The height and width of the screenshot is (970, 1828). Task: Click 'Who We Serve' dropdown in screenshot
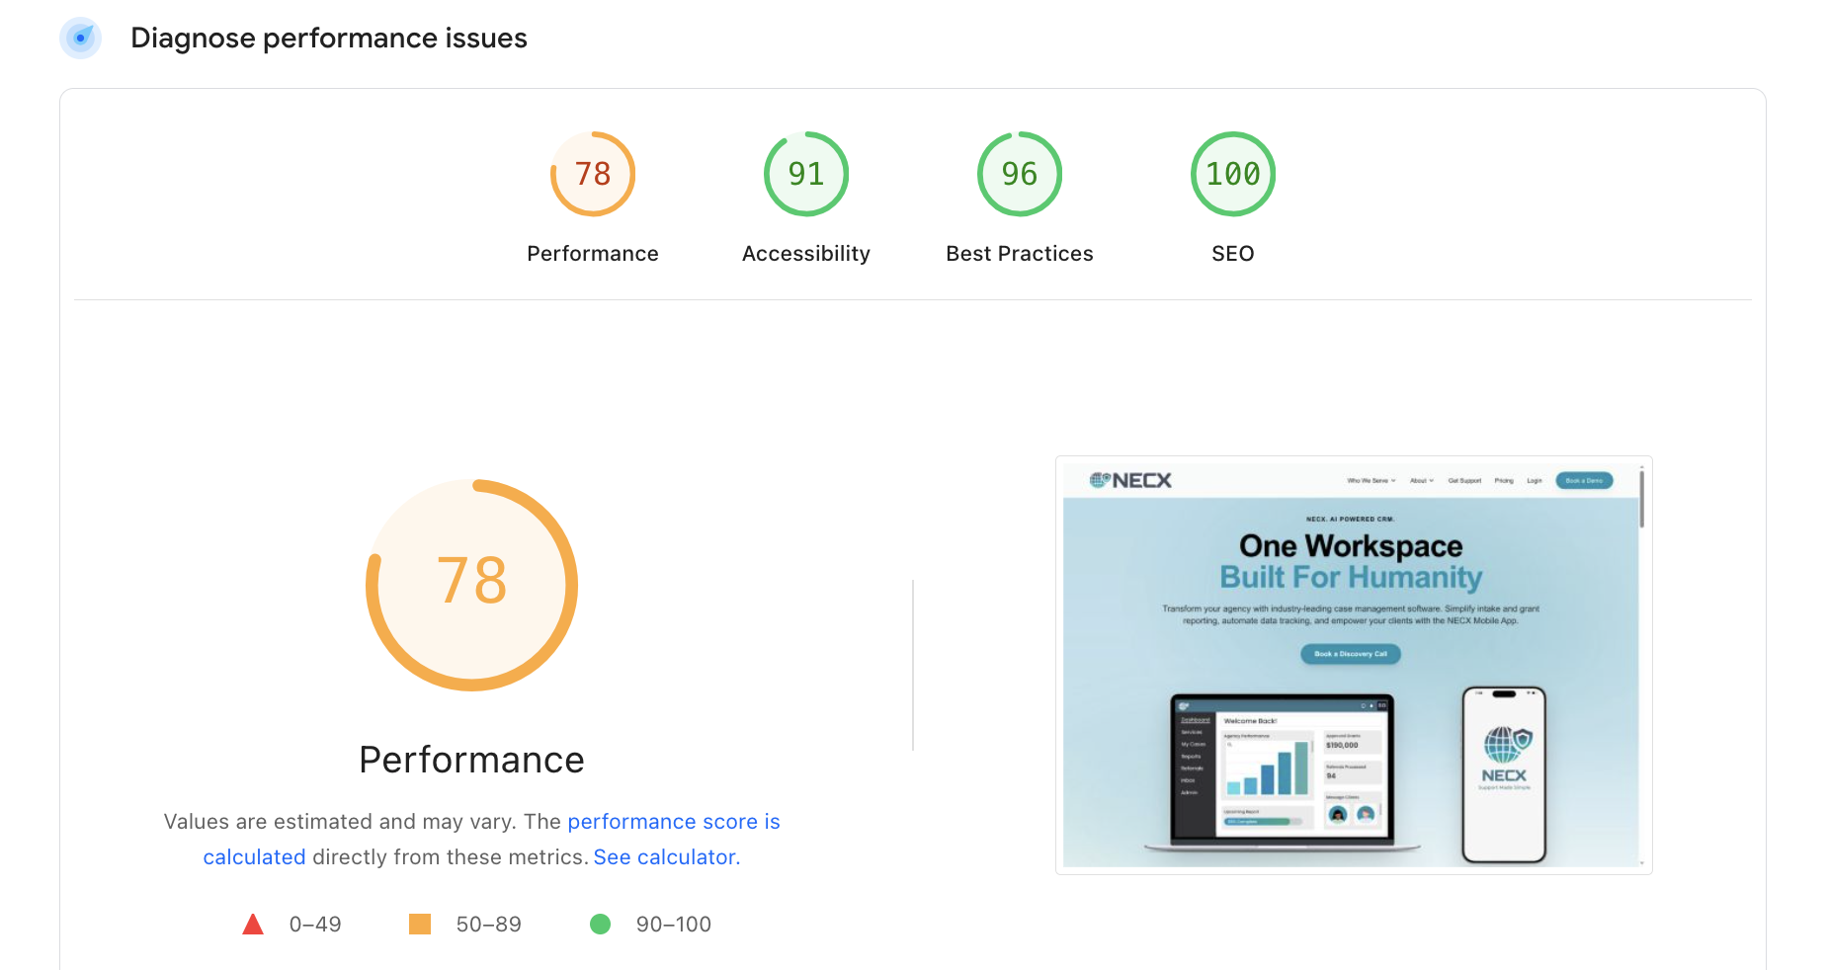click(1371, 481)
